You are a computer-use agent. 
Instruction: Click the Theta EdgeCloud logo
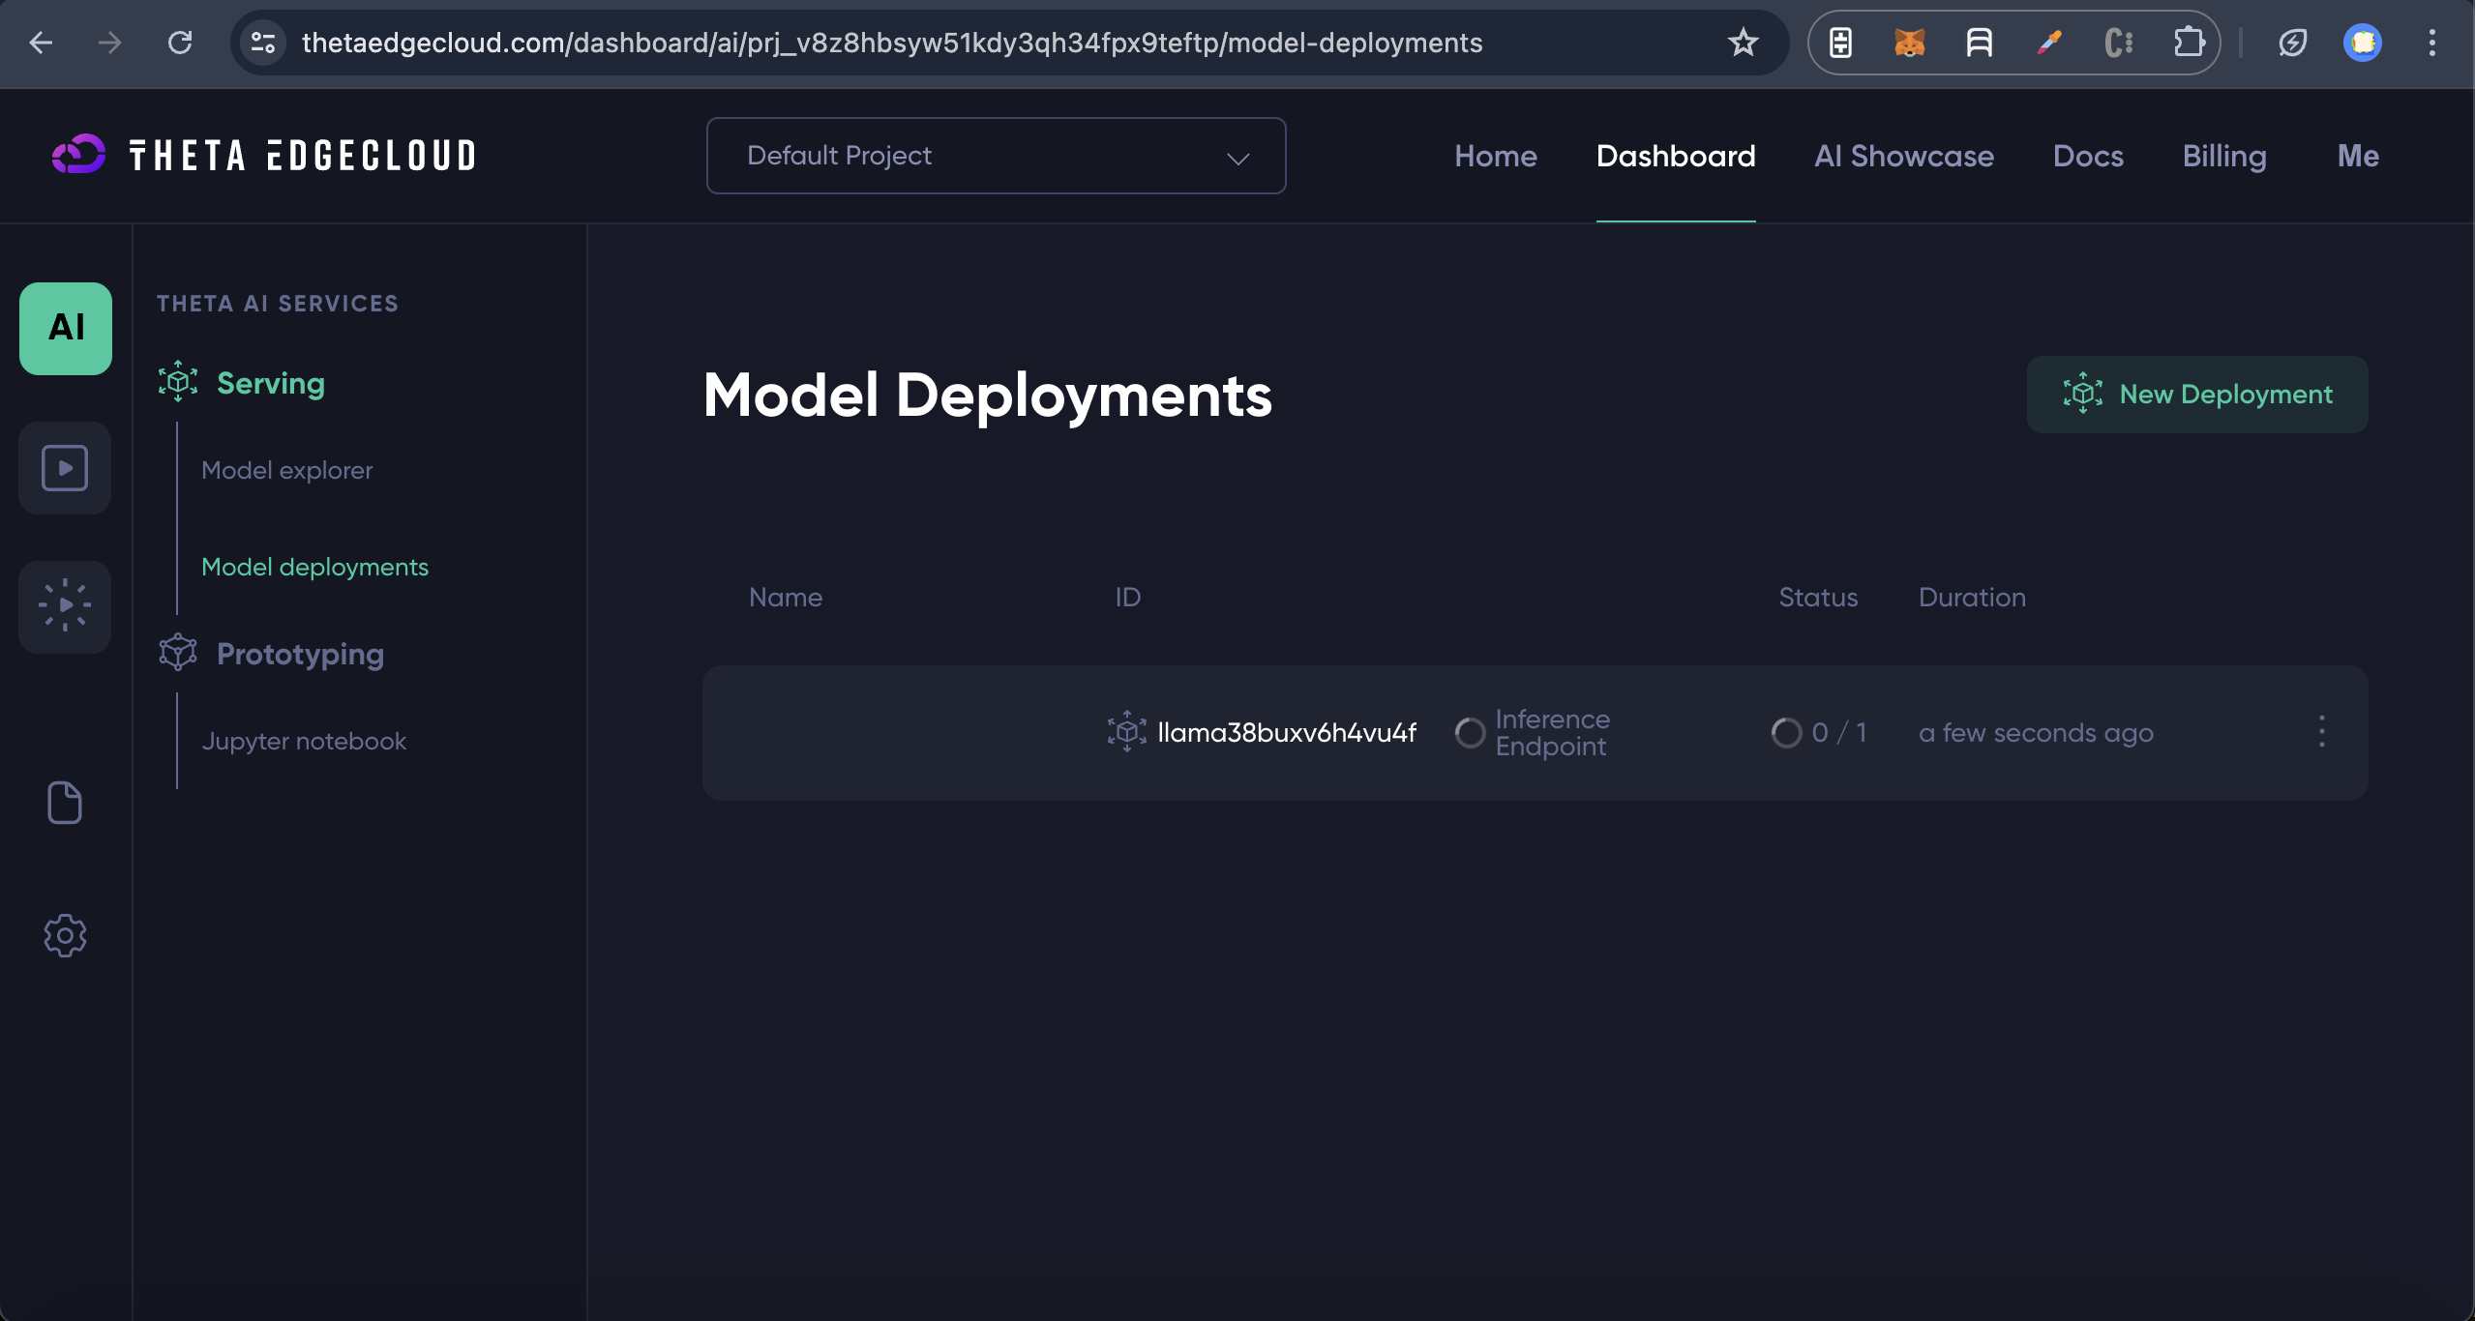point(264,156)
